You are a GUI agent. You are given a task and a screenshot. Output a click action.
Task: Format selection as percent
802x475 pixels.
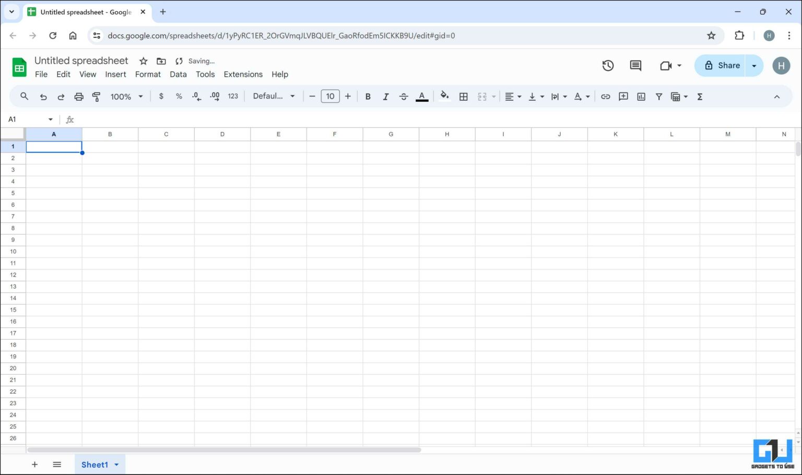[179, 96]
